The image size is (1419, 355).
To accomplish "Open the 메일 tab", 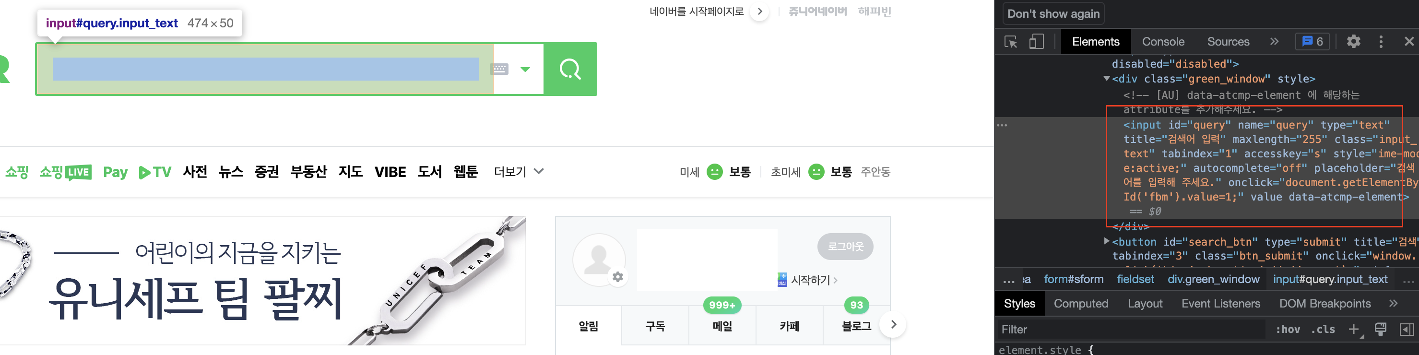I will coord(722,326).
